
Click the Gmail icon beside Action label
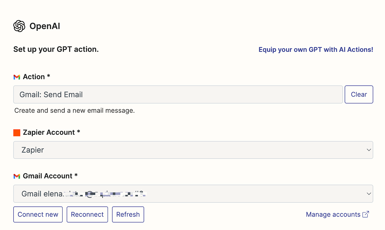[x=17, y=77]
